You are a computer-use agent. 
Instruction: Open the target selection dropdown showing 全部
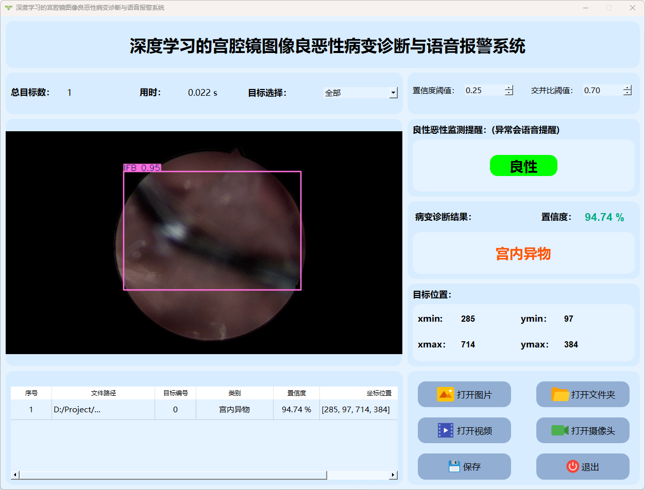[393, 93]
